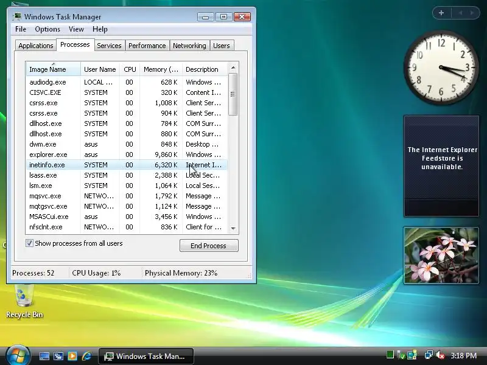Sort by Description column header
The height and width of the screenshot is (365, 487).
pos(205,69)
